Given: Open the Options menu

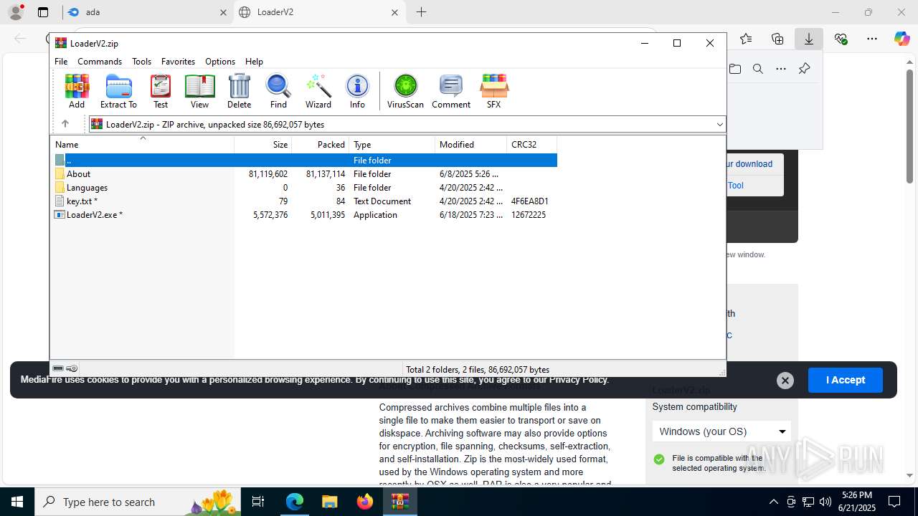Looking at the screenshot, I should (x=220, y=62).
